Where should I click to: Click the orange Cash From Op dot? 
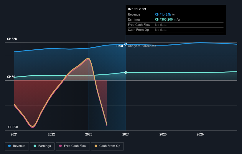(x=96, y=146)
